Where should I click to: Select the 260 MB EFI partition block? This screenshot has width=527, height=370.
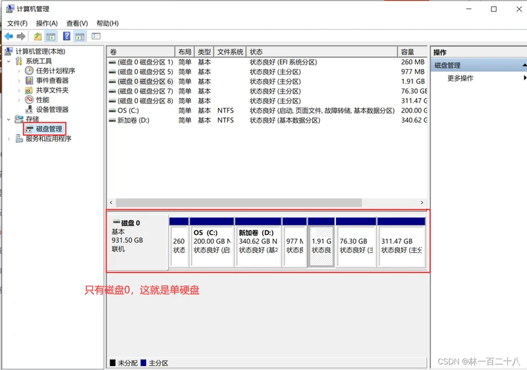pyautogui.click(x=179, y=242)
